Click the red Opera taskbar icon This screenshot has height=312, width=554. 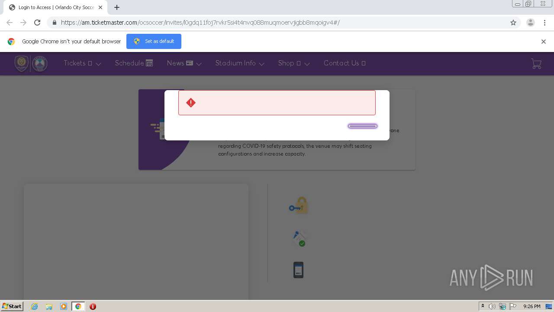(93, 306)
